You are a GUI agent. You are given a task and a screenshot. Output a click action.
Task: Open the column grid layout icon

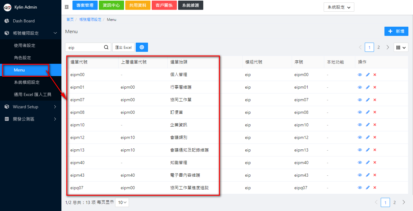pyautogui.click(x=401, y=48)
